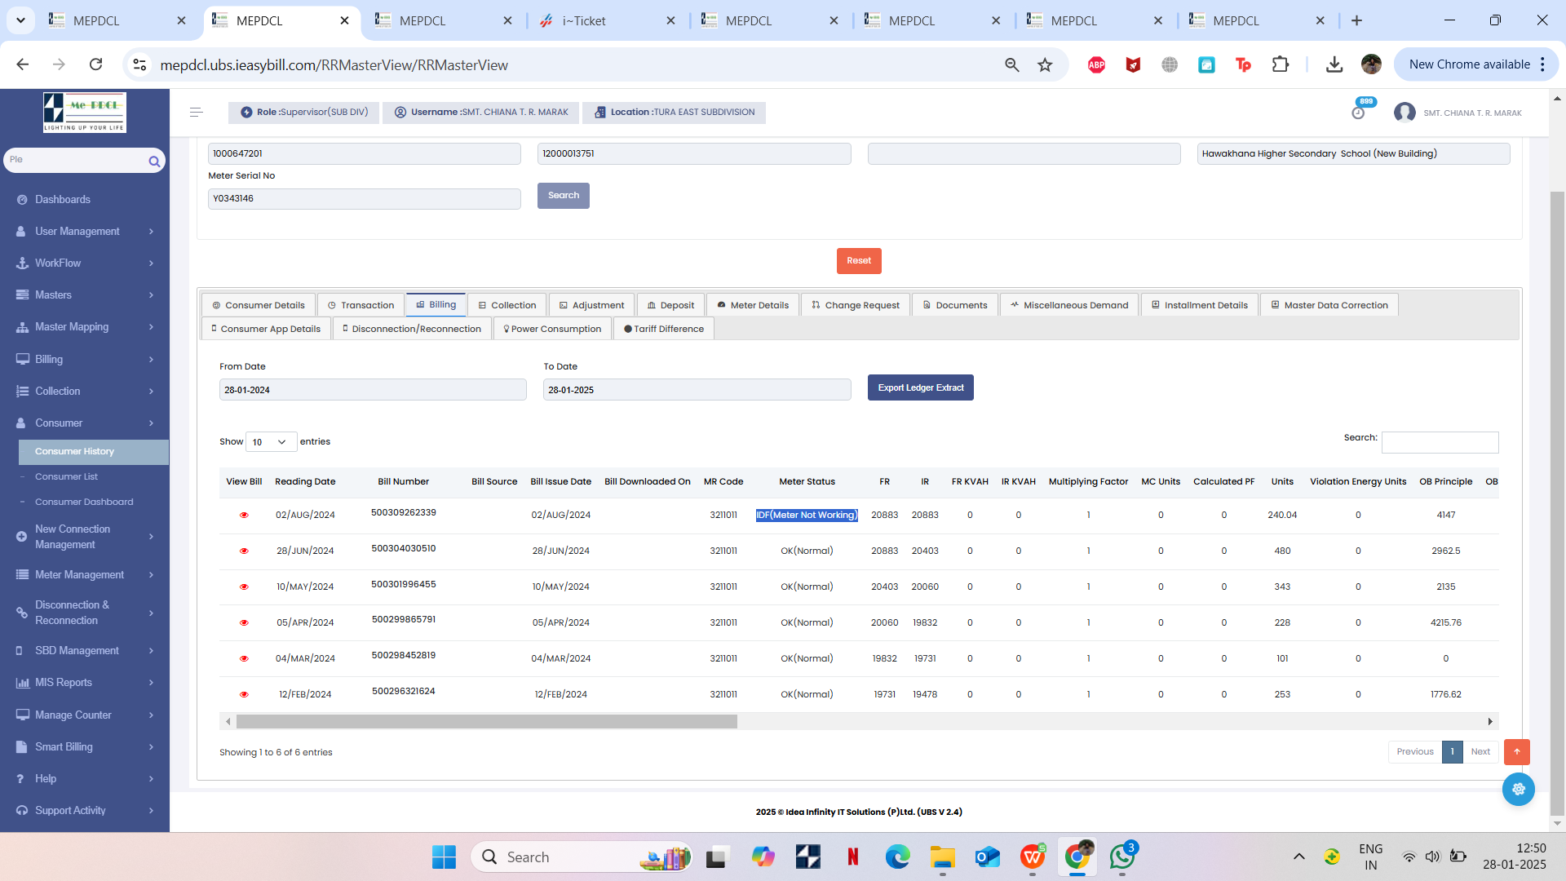This screenshot has width=1566, height=881.
Task: Open the Power Consumption tab
Action: 552,329
